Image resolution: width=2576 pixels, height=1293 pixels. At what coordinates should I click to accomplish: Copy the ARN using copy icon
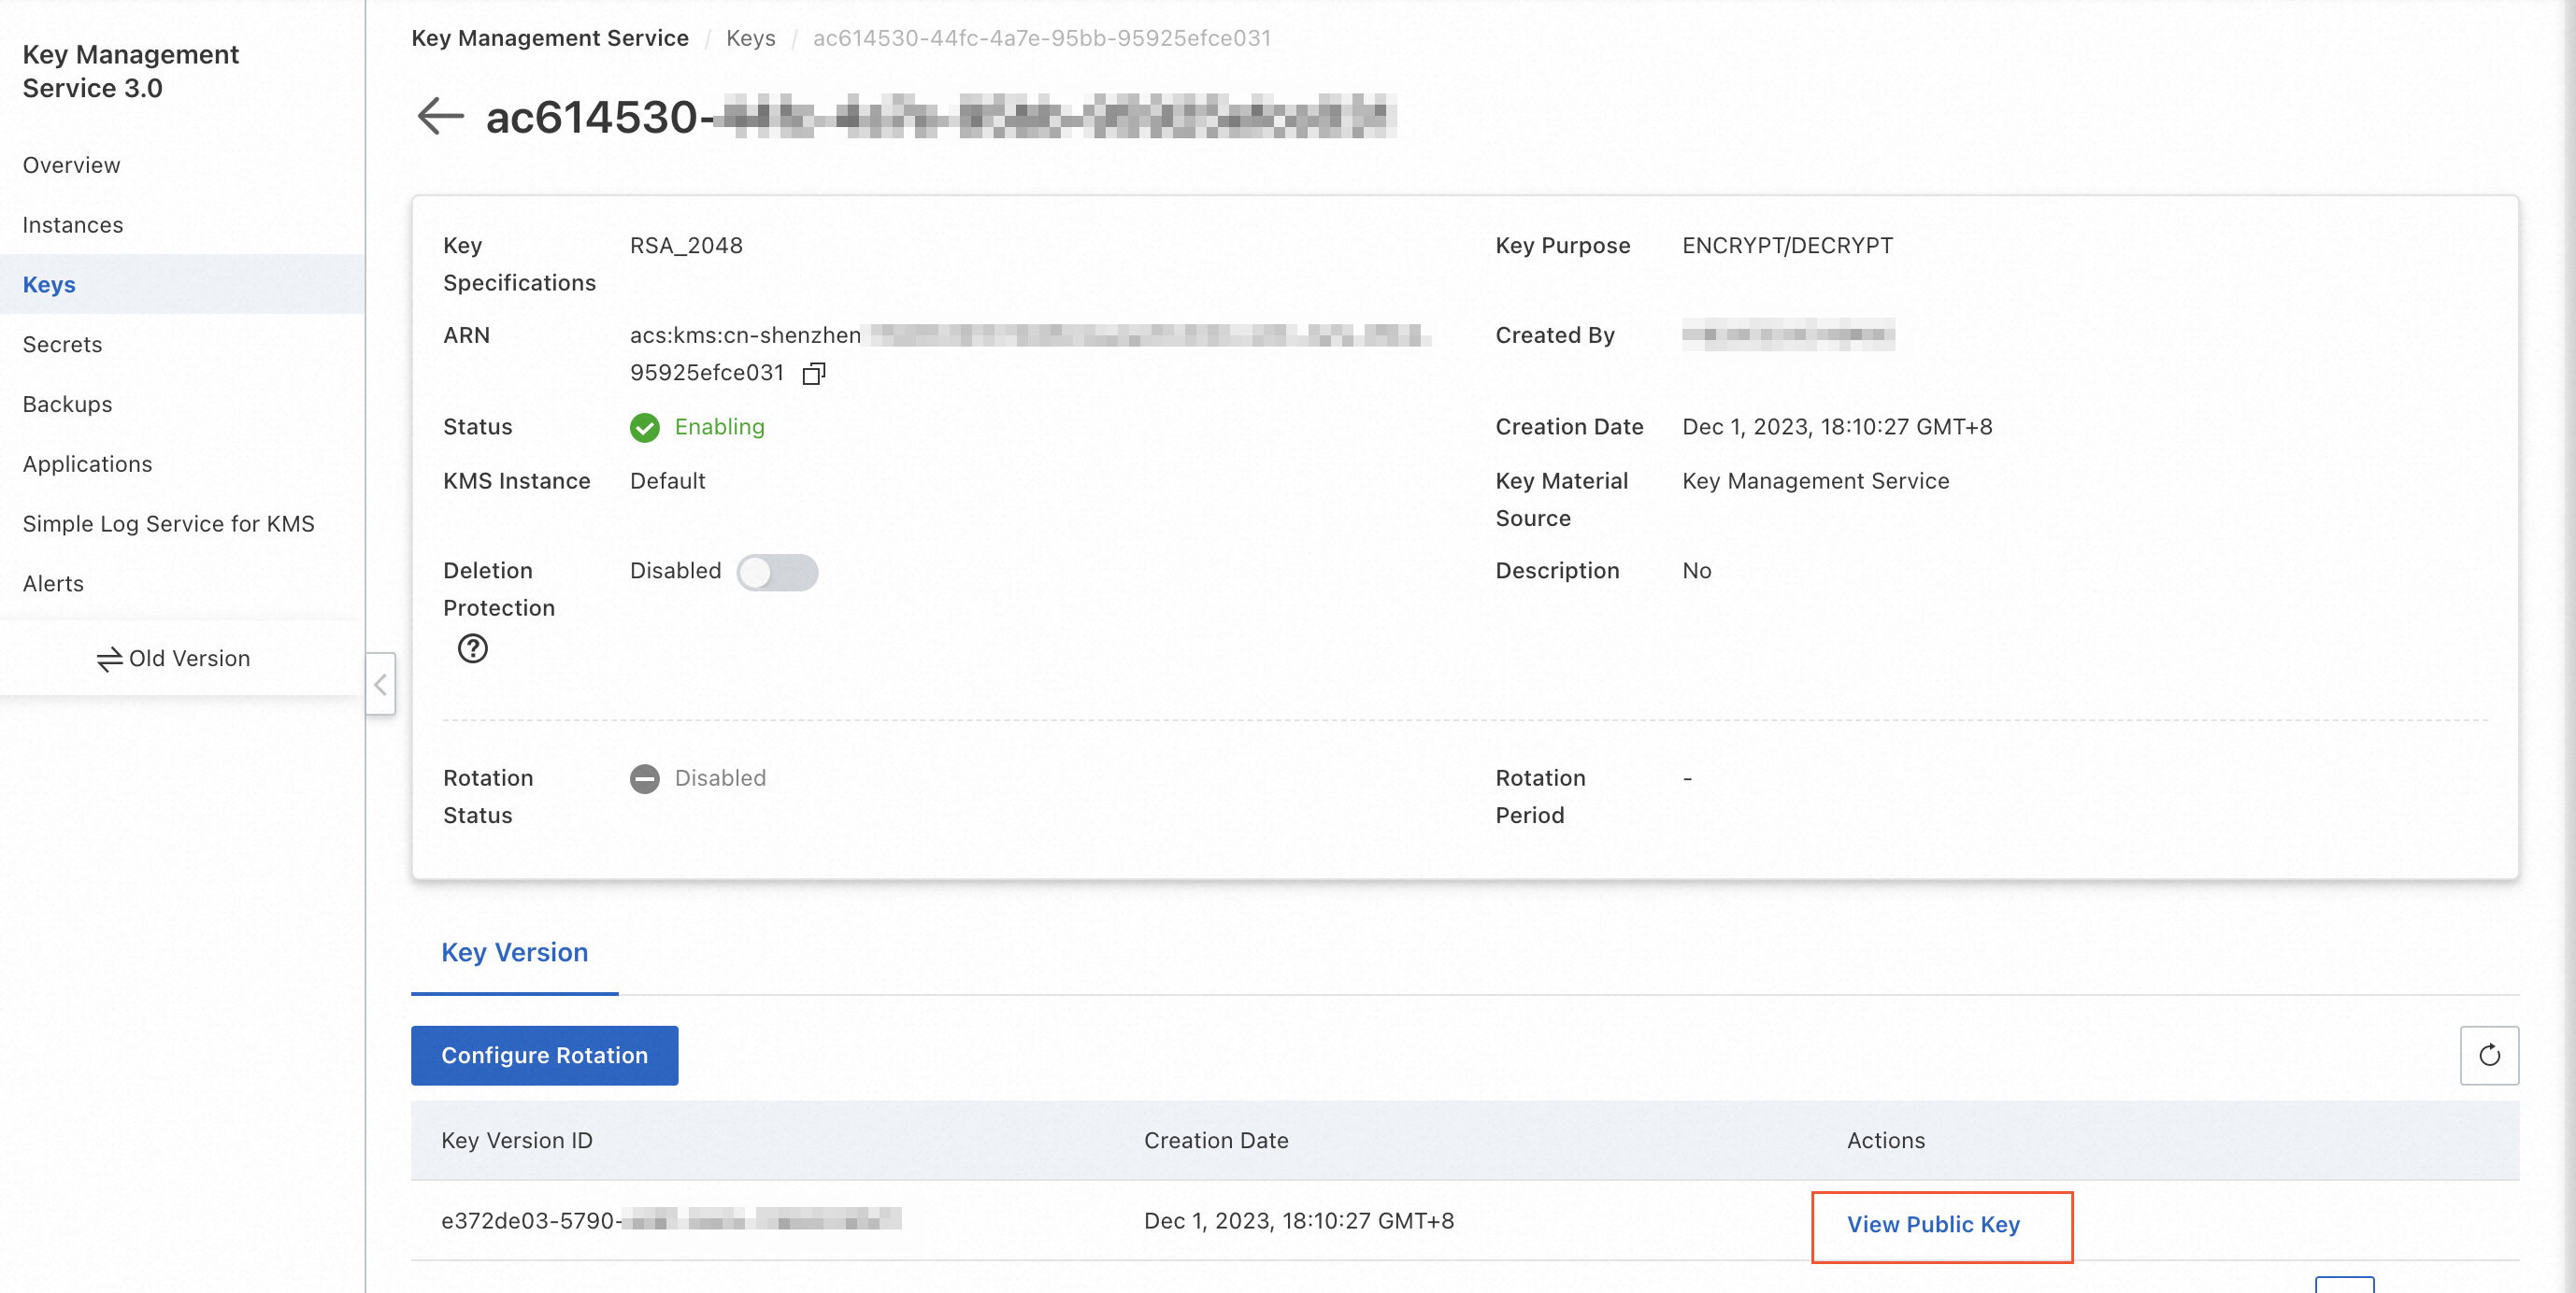[x=814, y=374]
